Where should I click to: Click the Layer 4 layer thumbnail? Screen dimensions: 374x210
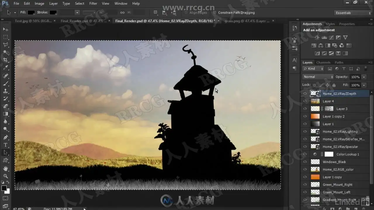point(315,101)
